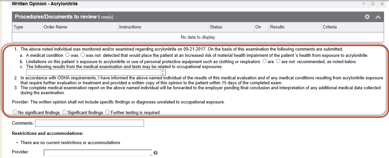This screenshot has height=158, width=389.
Task: Close the Written Opinion - Acrylonitrile panel
Action: pos(382,4)
